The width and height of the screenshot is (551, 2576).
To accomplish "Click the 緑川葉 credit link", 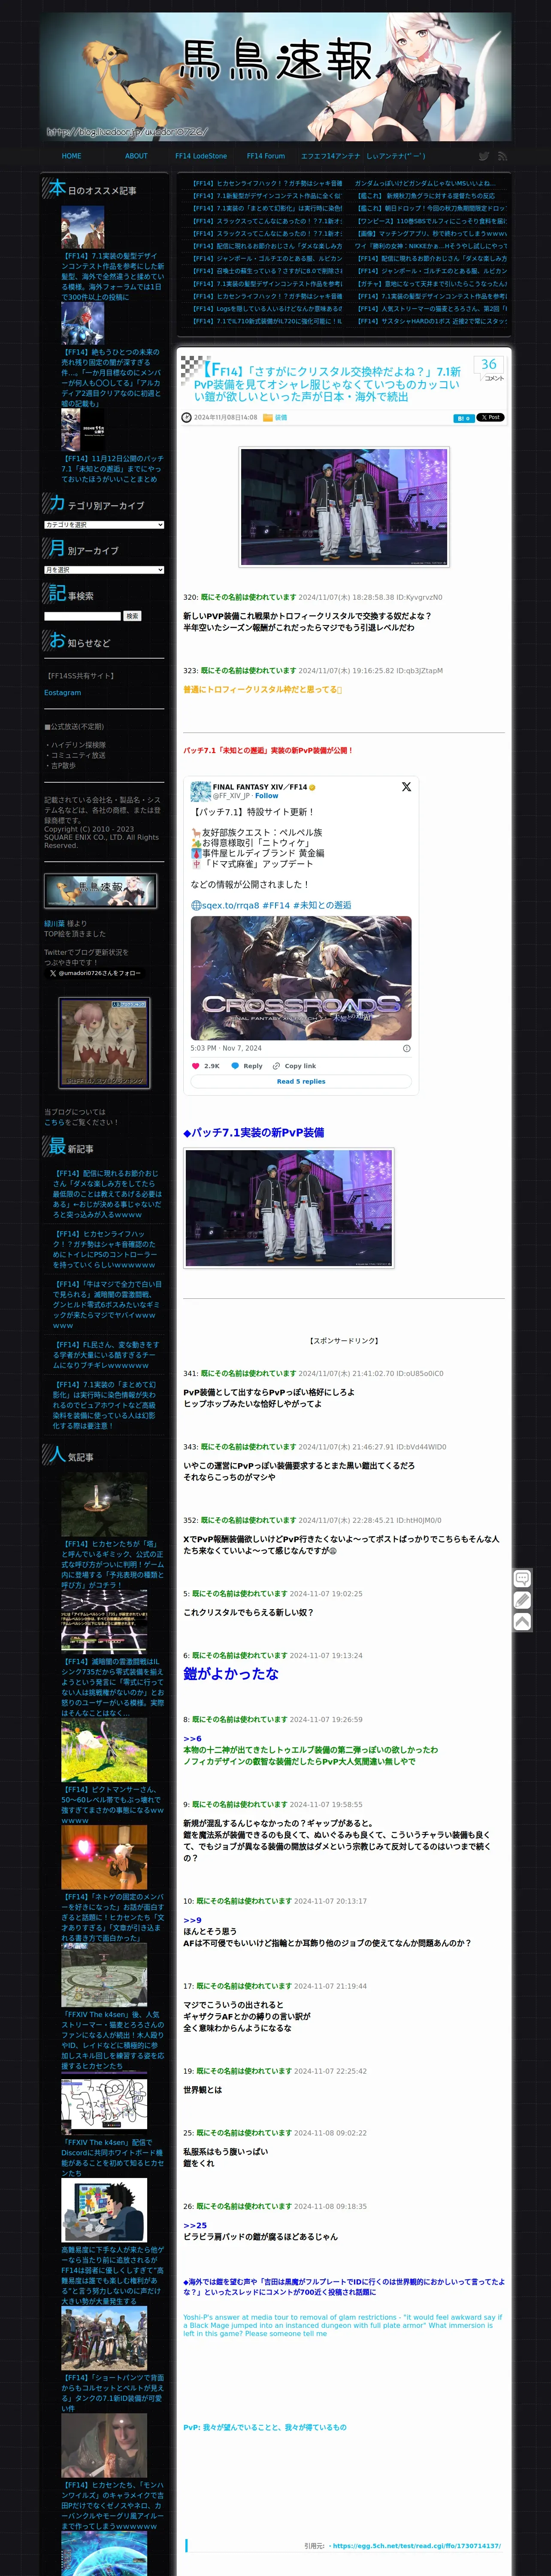I will coord(54,924).
